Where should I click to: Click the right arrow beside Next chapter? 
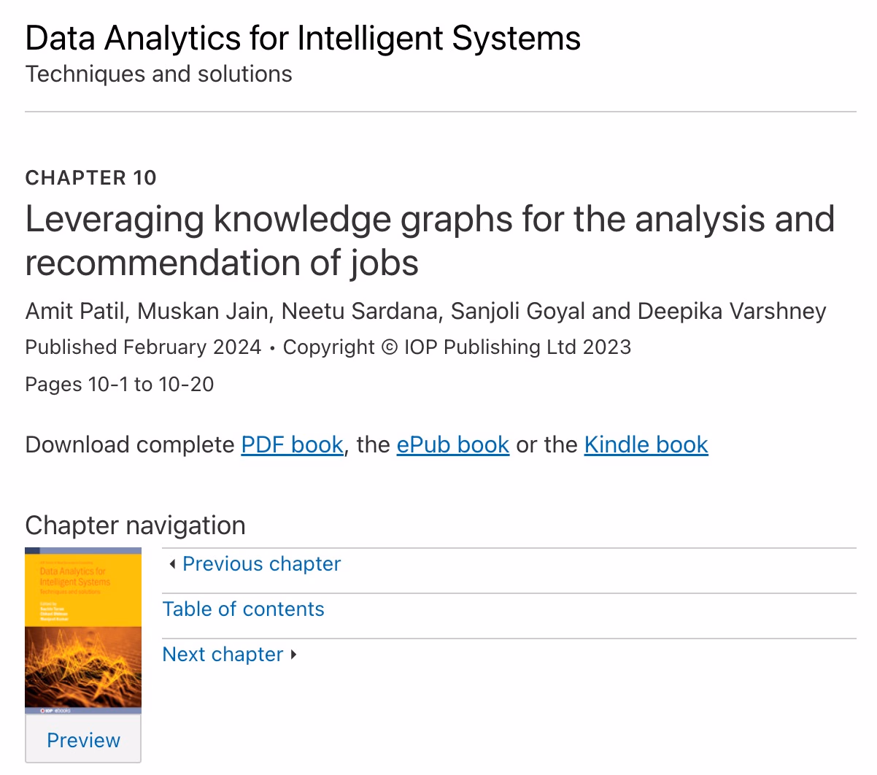(293, 655)
